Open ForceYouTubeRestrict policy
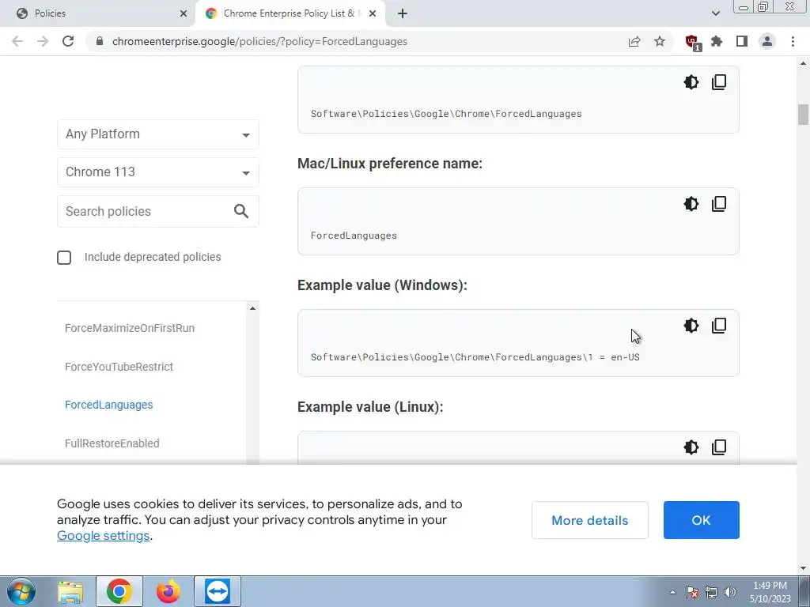The width and height of the screenshot is (810, 607). click(x=119, y=367)
